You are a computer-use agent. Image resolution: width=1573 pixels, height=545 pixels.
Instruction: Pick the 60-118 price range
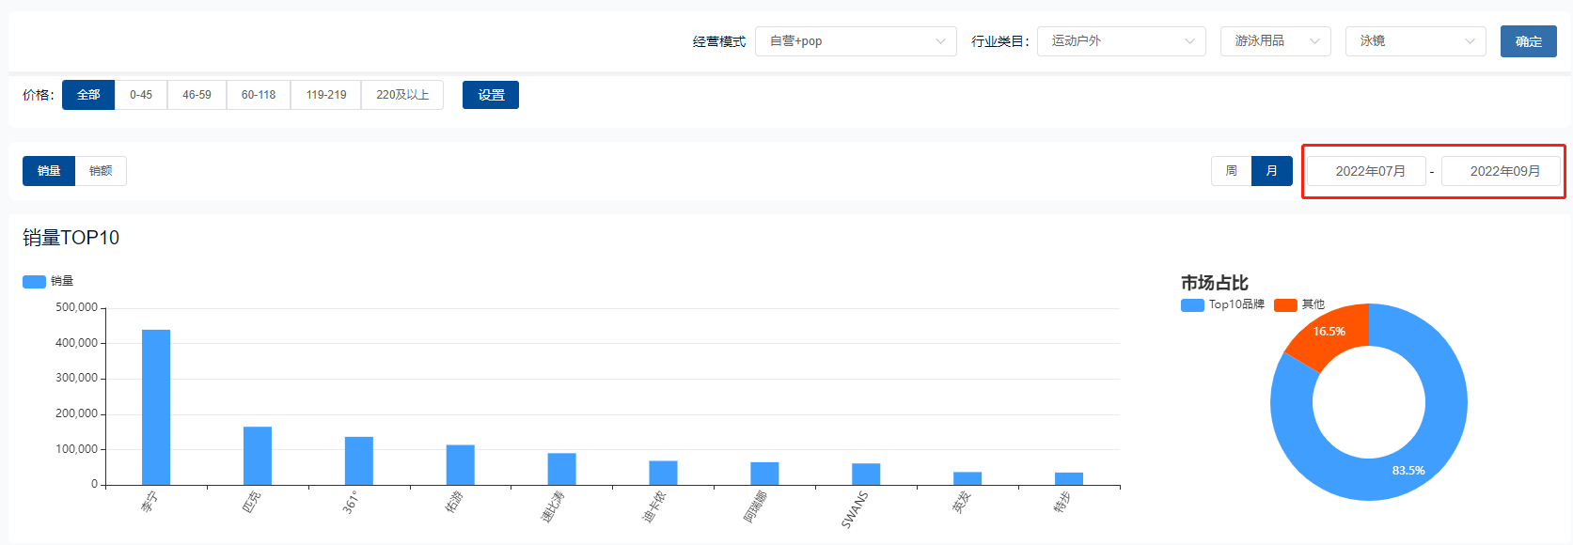pyautogui.click(x=259, y=95)
